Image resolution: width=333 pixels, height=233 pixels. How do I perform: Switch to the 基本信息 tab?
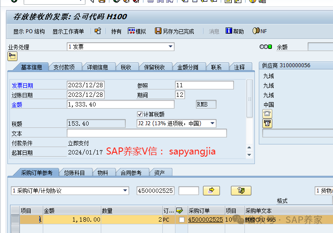tap(31, 67)
